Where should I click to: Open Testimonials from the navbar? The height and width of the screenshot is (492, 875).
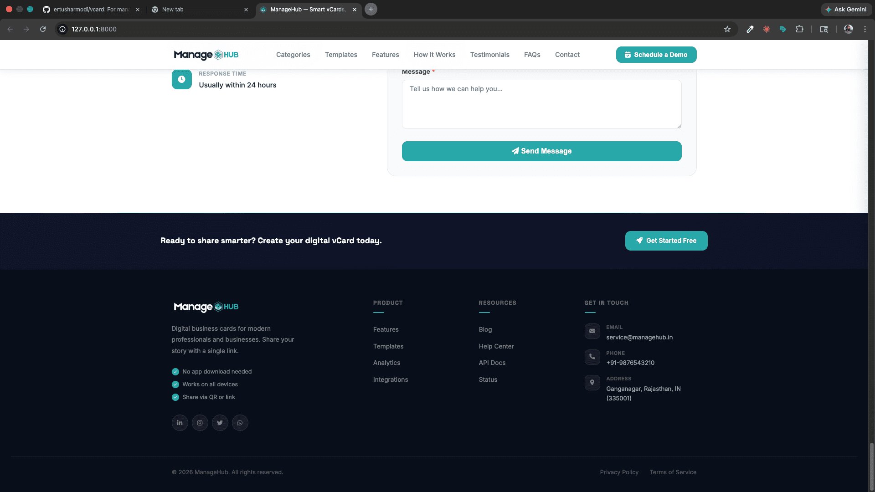[490, 55]
